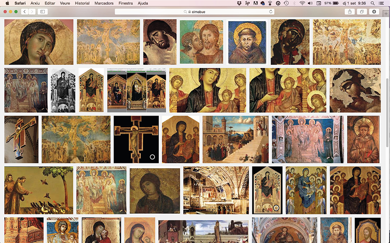Open the battery status showing 97%

pyautogui.click(x=331, y=3)
